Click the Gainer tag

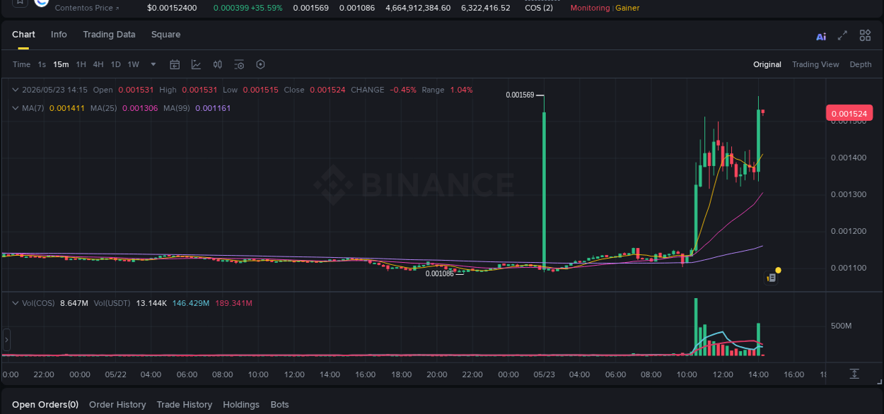628,8
